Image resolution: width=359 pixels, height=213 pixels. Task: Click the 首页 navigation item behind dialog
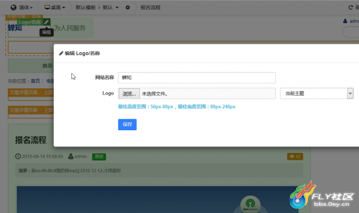click(47, 66)
